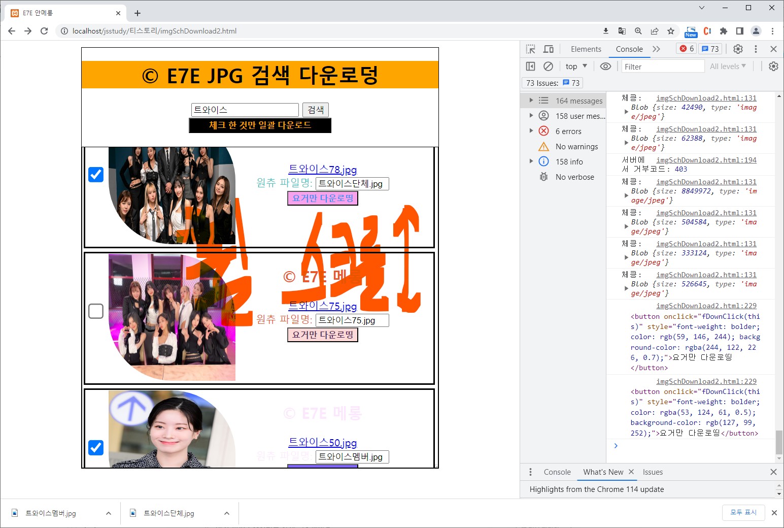Open 트와이스멤버.jpg download options chevron
784x528 pixels.
[109, 513]
